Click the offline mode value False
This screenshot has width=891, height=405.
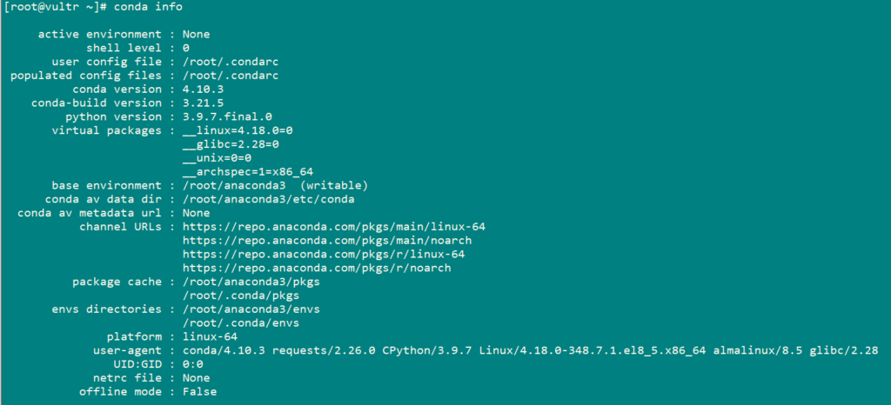pyautogui.click(x=199, y=392)
